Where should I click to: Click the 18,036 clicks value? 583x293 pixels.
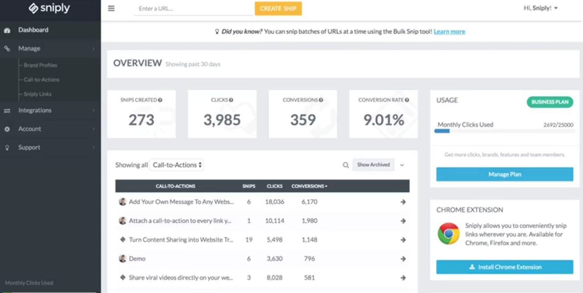click(x=275, y=202)
